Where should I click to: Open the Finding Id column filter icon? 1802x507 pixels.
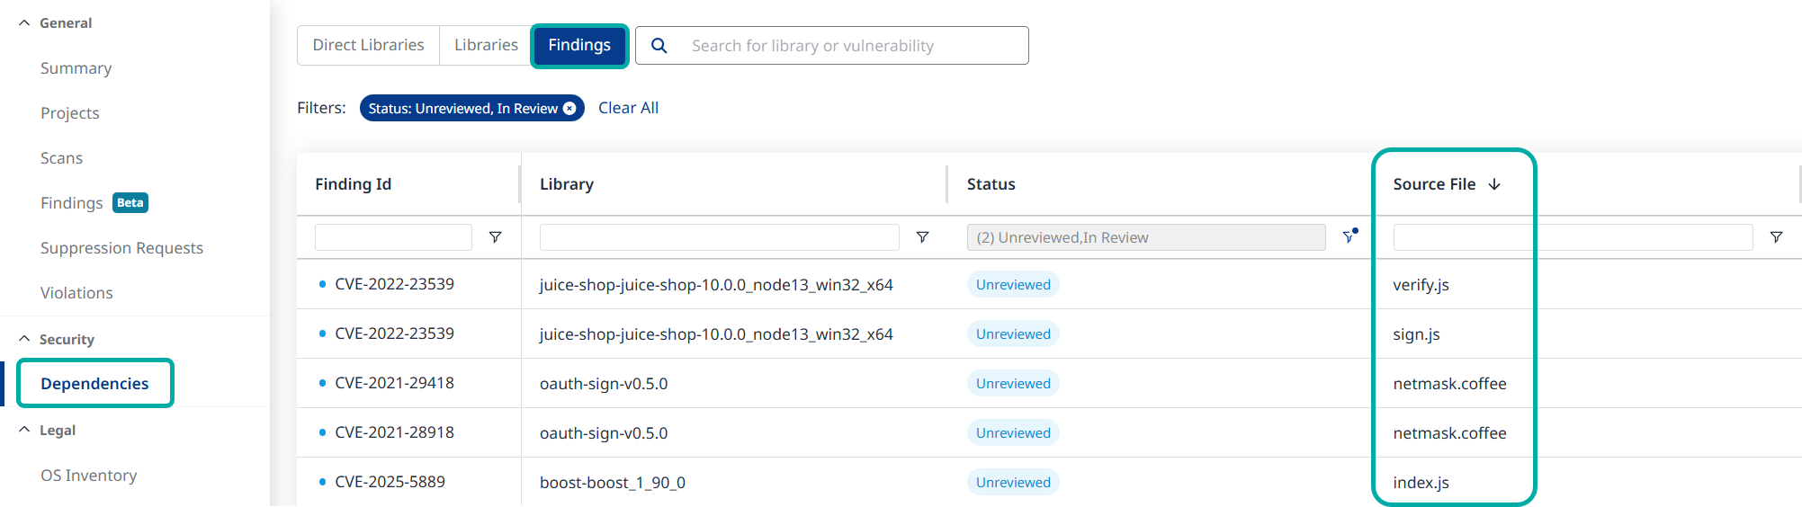coord(495,237)
